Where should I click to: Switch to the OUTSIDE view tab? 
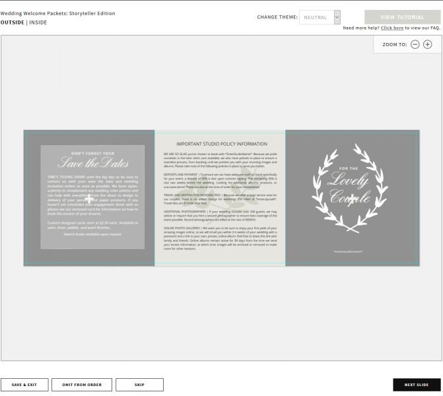(13, 22)
